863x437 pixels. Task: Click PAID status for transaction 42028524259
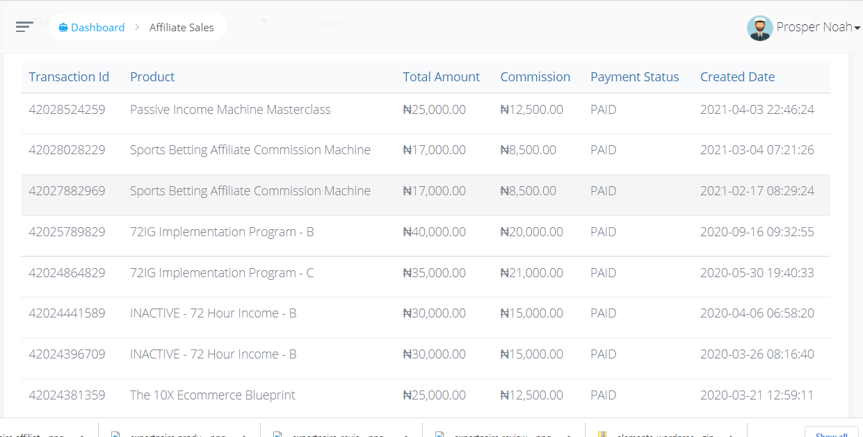pos(604,110)
